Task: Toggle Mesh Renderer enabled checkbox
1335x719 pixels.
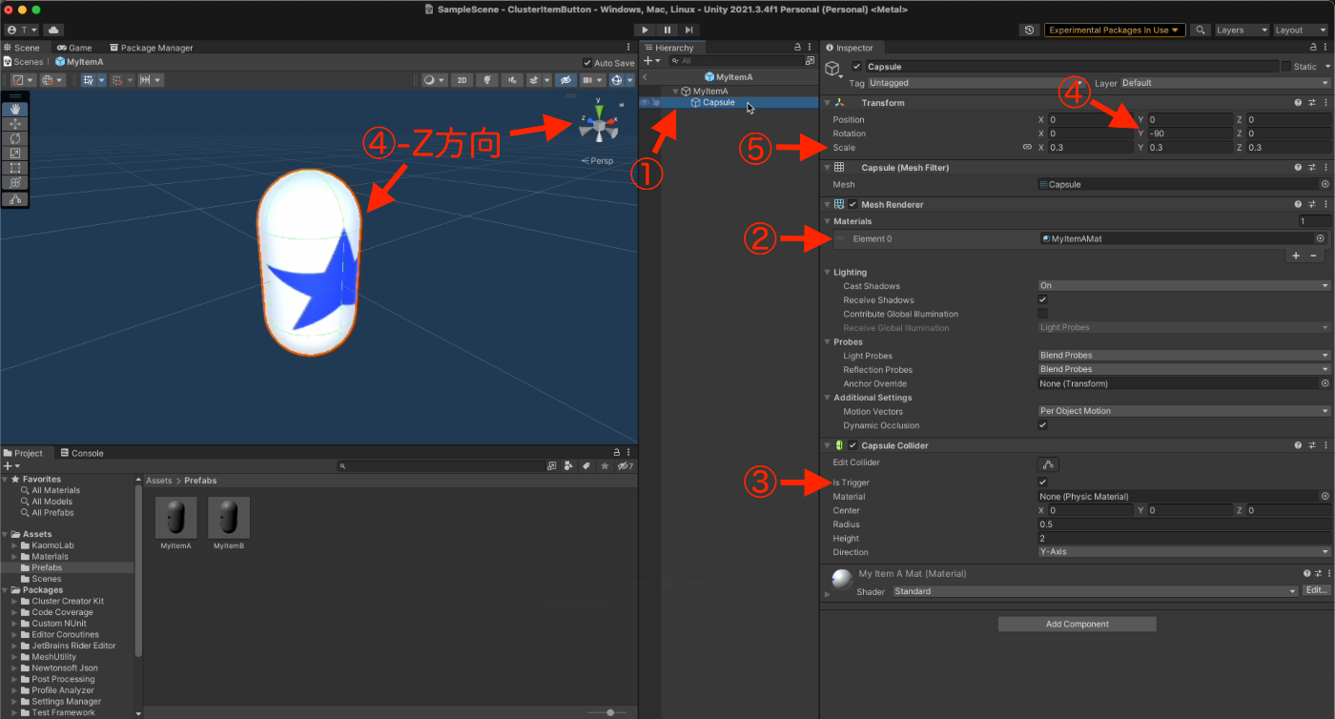Action: click(x=852, y=204)
